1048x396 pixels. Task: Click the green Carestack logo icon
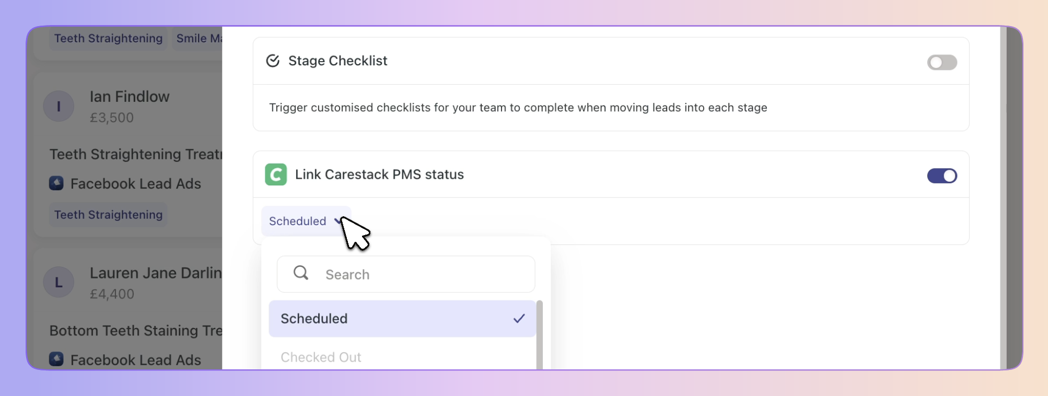click(x=276, y=174)
